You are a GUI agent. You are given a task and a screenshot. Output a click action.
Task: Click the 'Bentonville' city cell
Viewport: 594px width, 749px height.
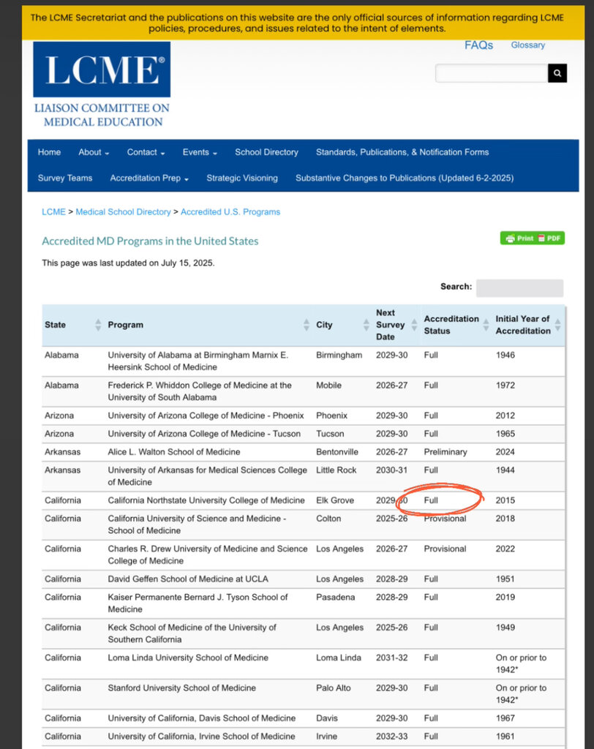[x=338, y=452]
